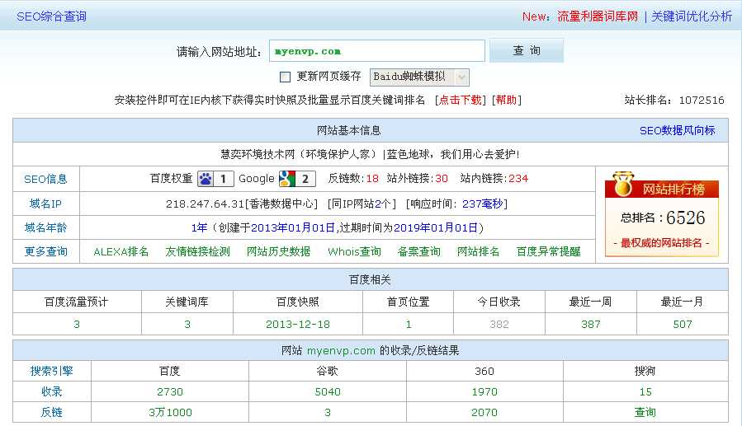The image size is (742, 426).
Task: Click the 查询 search button
Action: [527, 50]
